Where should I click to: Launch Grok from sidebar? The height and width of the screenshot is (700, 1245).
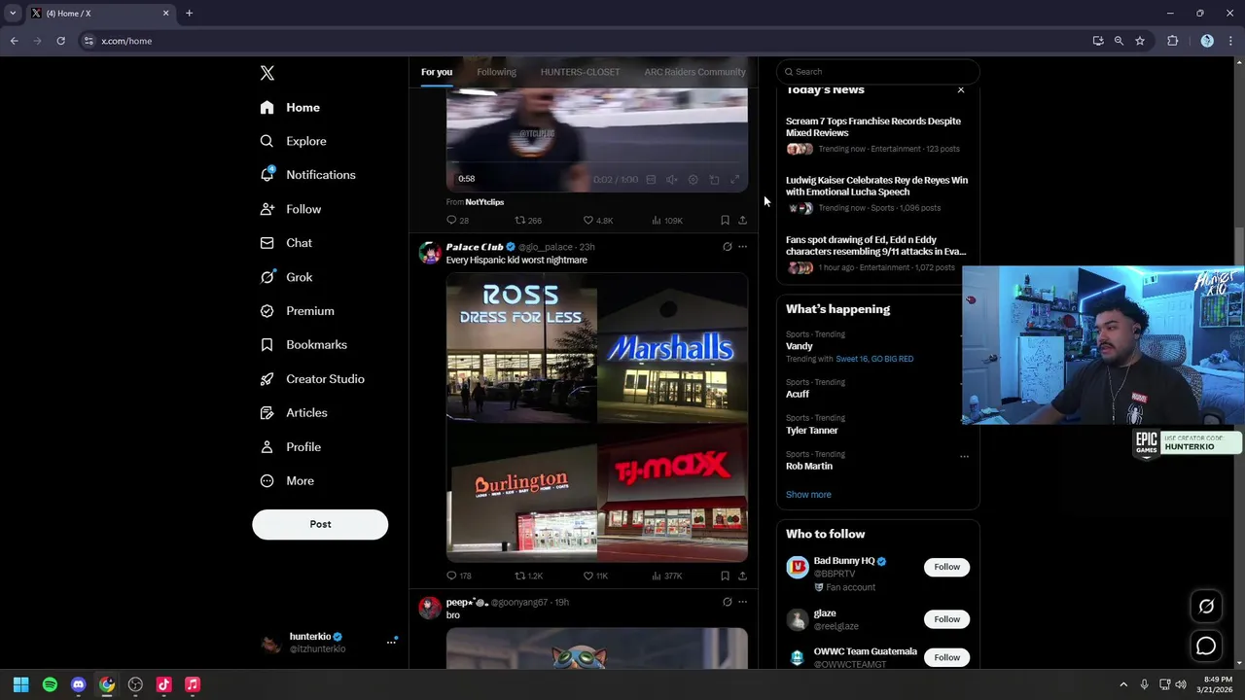286,277
